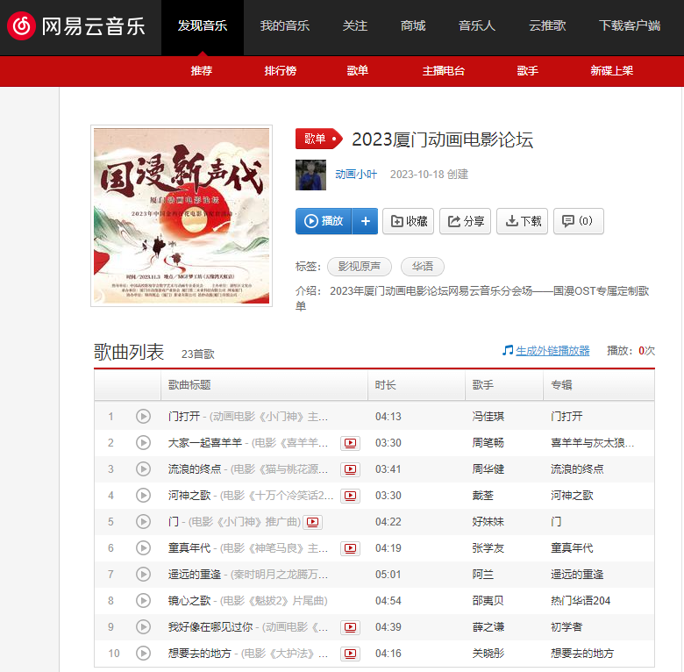Select 主播电台 in sub-navigation
This screenshot has width=684, height=672.
[444, 71]
